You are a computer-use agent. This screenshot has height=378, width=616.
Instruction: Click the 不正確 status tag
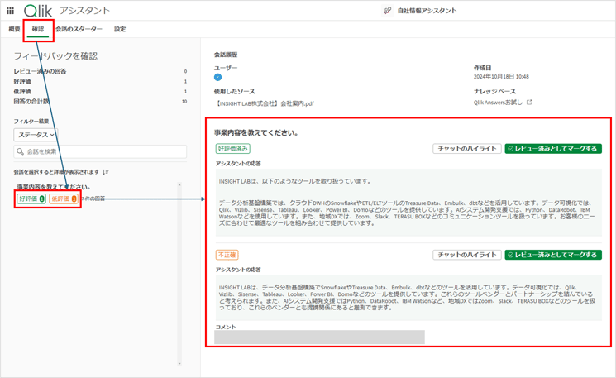tap(227, 255)
